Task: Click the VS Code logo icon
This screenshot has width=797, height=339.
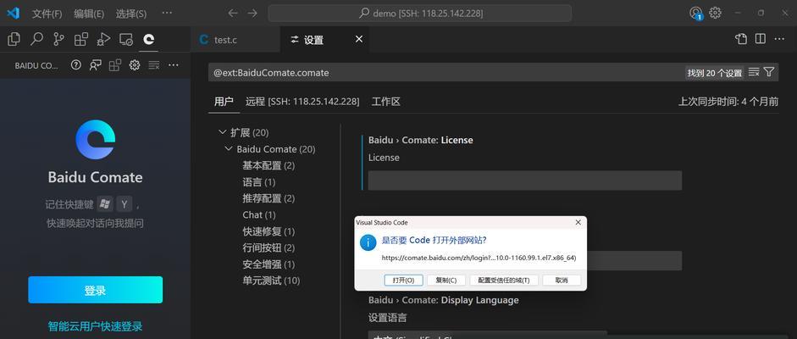Action: click(x=14, y=14)
